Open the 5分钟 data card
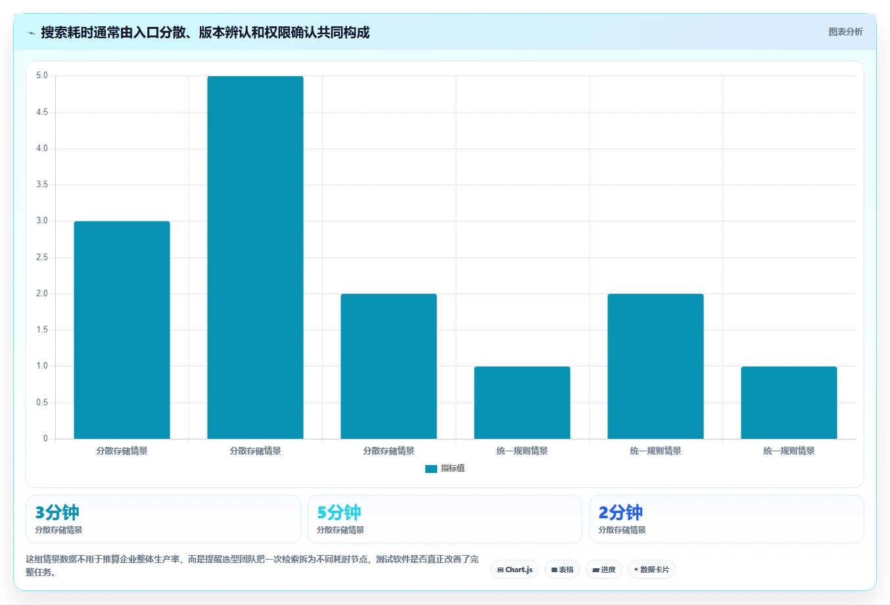Image resolution: width=890 pixels, height=605 pixels. (445, 519)
